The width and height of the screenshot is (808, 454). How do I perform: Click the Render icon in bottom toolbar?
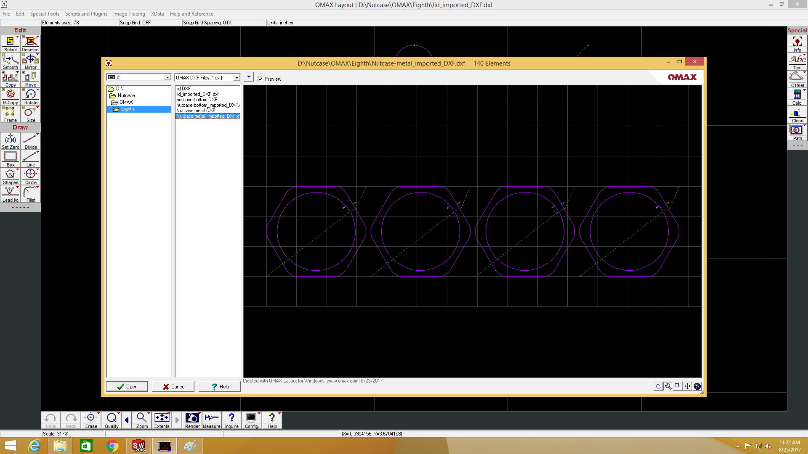tap(192, 420)
